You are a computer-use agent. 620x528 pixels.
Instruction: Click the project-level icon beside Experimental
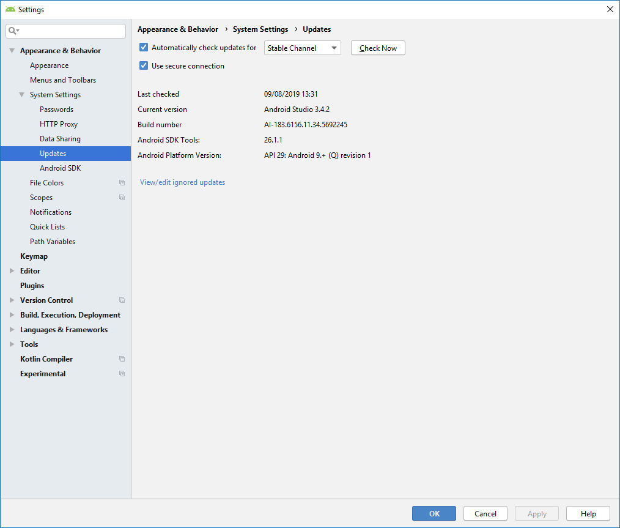click(122, 373)
